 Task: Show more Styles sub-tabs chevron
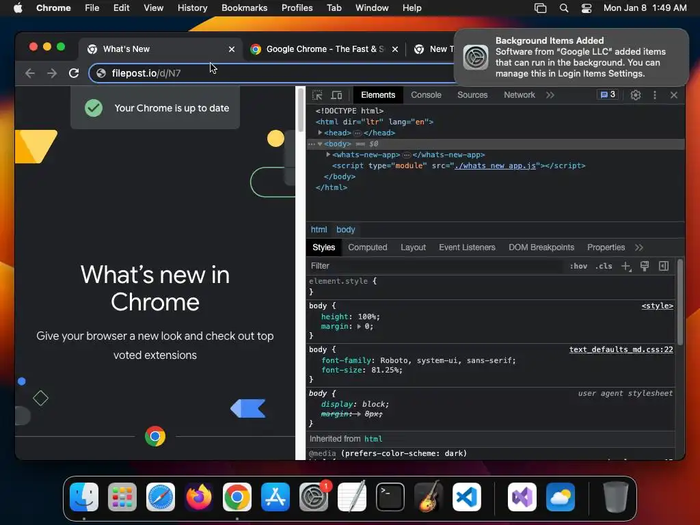[639, 247]
